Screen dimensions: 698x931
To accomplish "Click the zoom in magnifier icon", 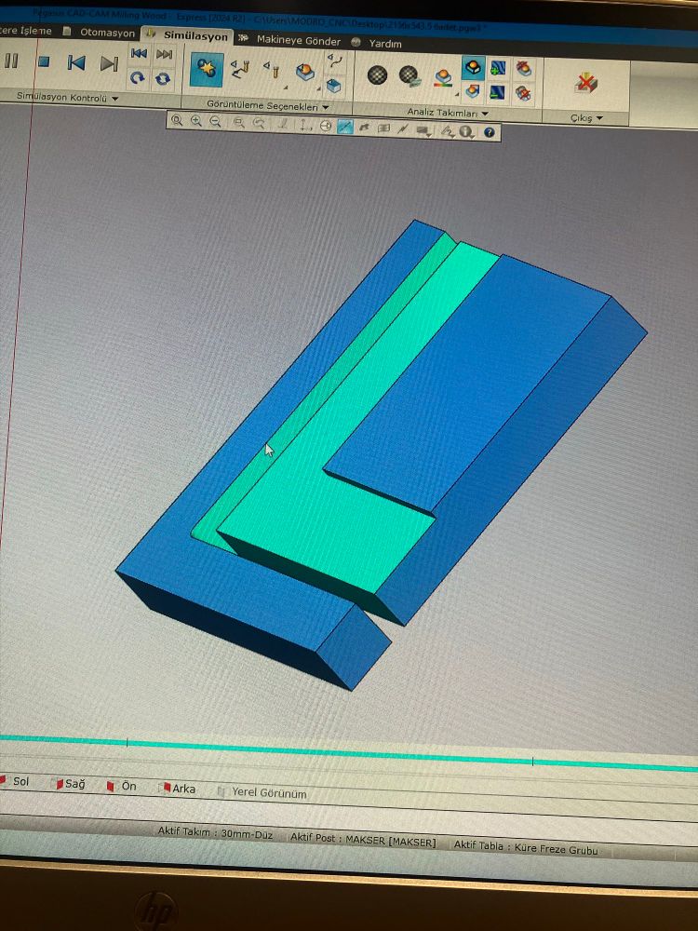I will click(196, 121).
